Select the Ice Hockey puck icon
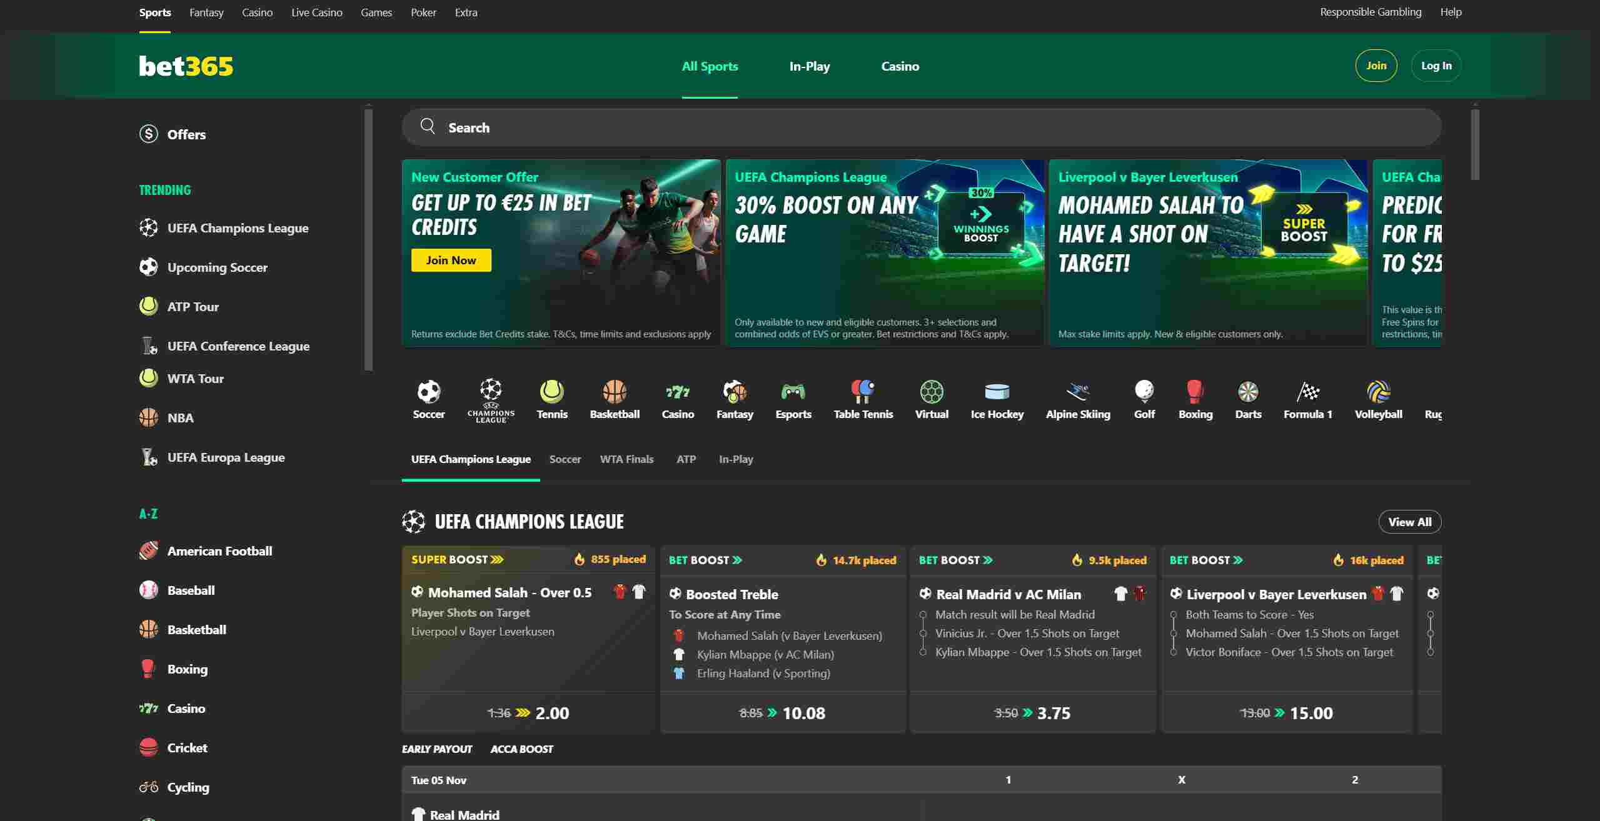This screenshot has height=821, width=1600. pos(997,400)
